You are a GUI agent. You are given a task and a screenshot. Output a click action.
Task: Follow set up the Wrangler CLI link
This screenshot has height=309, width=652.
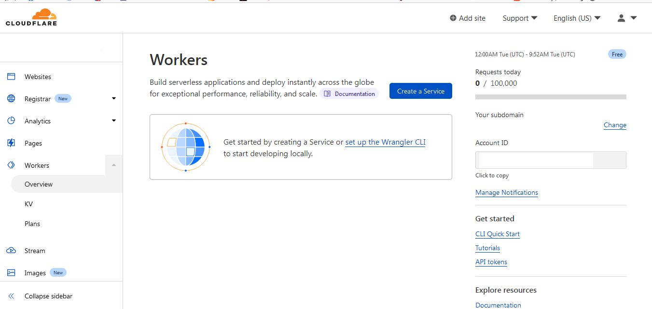click(385, 142)
